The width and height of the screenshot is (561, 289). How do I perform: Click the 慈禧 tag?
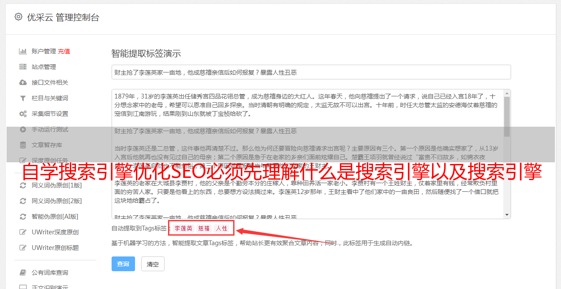pos(204,228)
